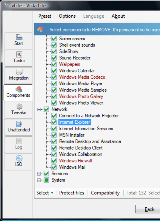Toggle Windows Media Player checkbox

(54, 84)
